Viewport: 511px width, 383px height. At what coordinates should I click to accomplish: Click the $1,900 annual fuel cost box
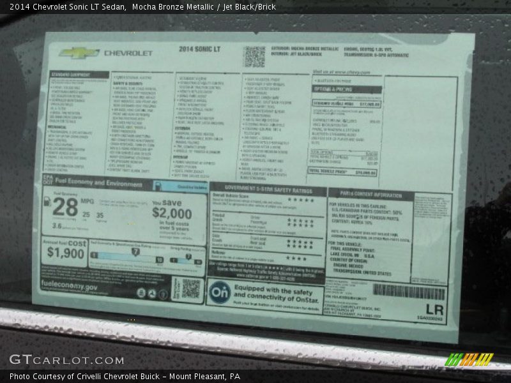point(65,250)
